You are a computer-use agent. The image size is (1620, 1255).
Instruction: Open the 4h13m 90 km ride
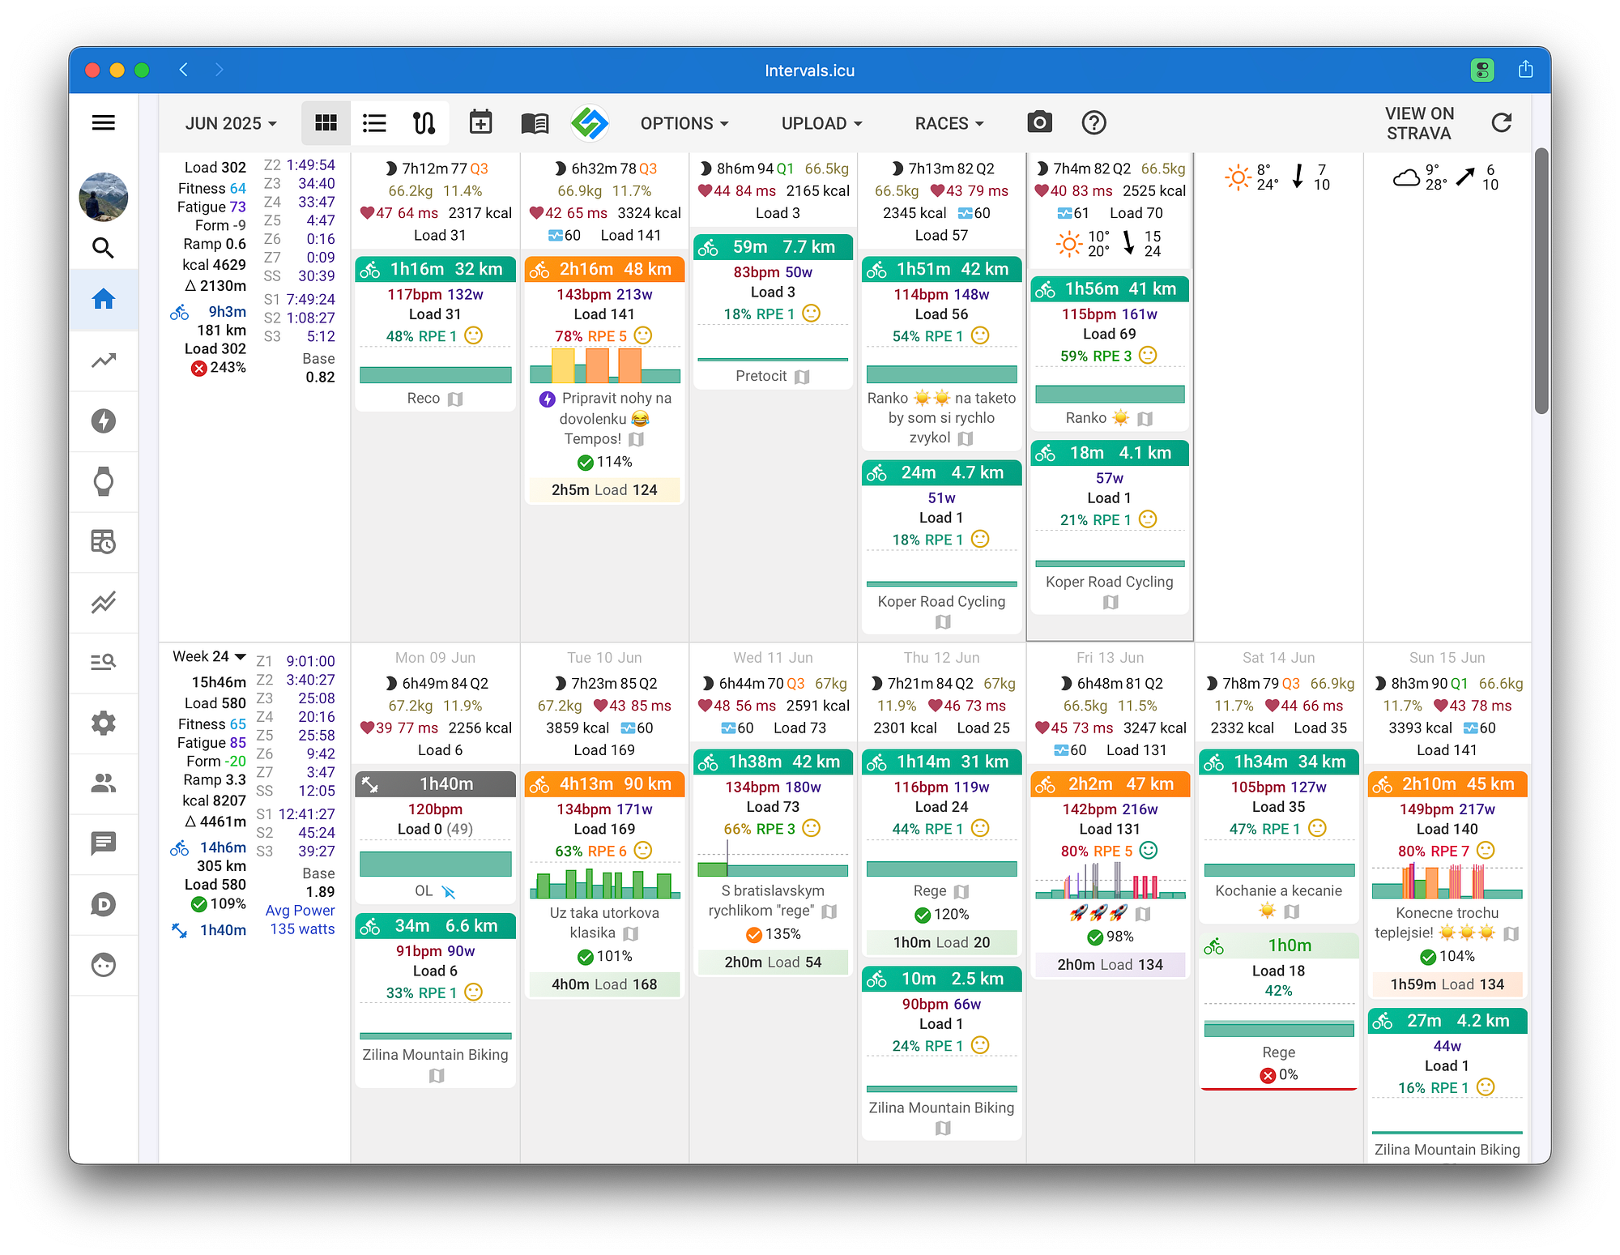(x=604, y=784)
